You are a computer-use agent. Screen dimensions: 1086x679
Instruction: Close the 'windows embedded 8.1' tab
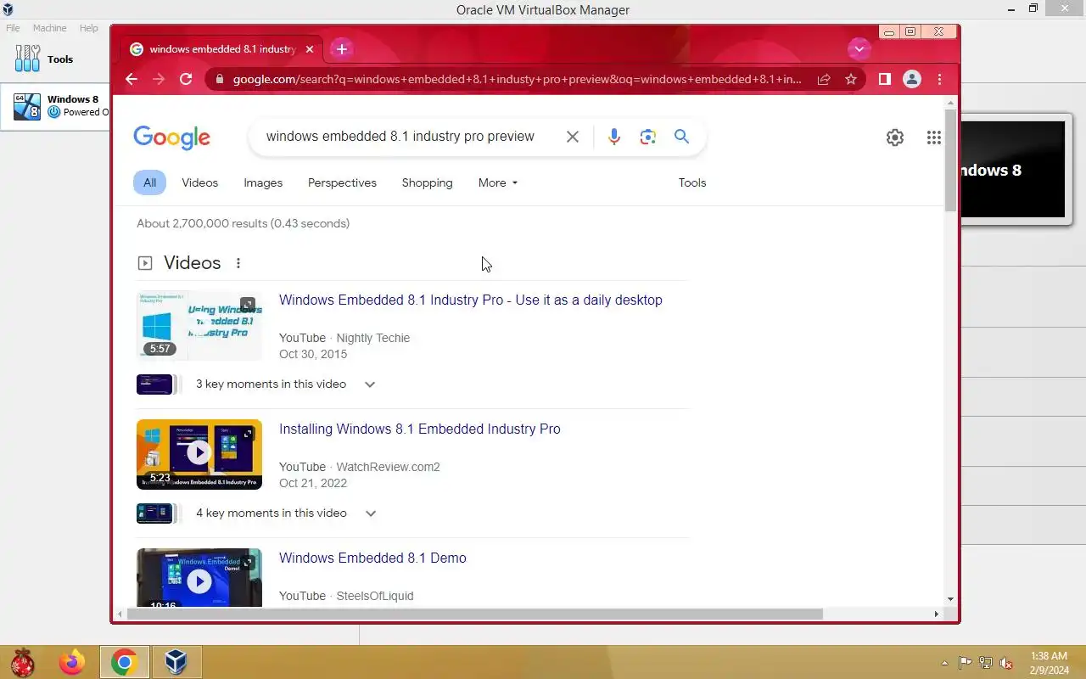click(x=310, y=49)
